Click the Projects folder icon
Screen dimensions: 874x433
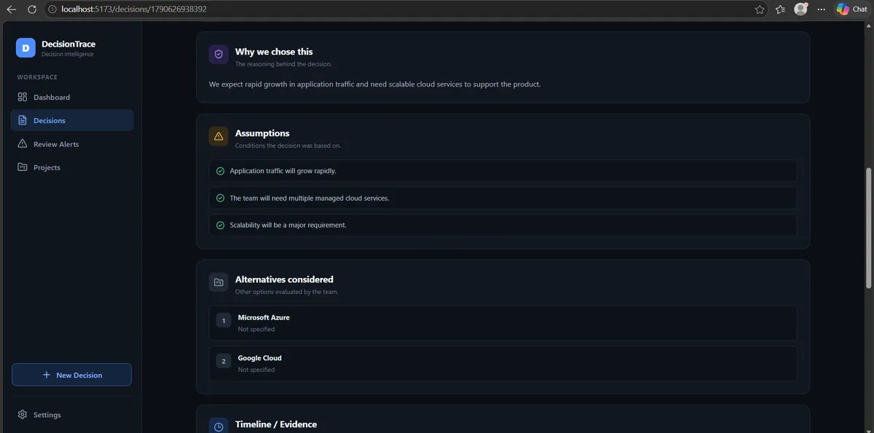(x=23, y=167)
